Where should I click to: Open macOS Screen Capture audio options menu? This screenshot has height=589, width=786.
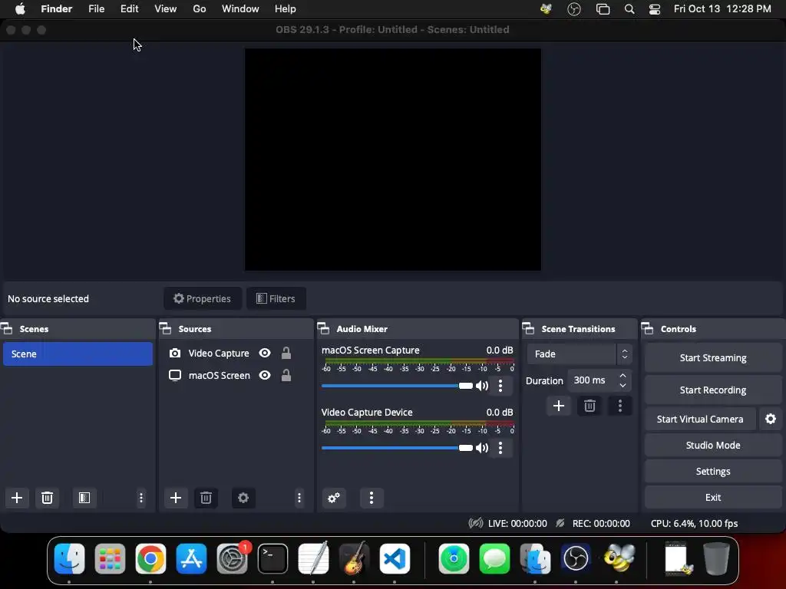click(x=500, y=386)
